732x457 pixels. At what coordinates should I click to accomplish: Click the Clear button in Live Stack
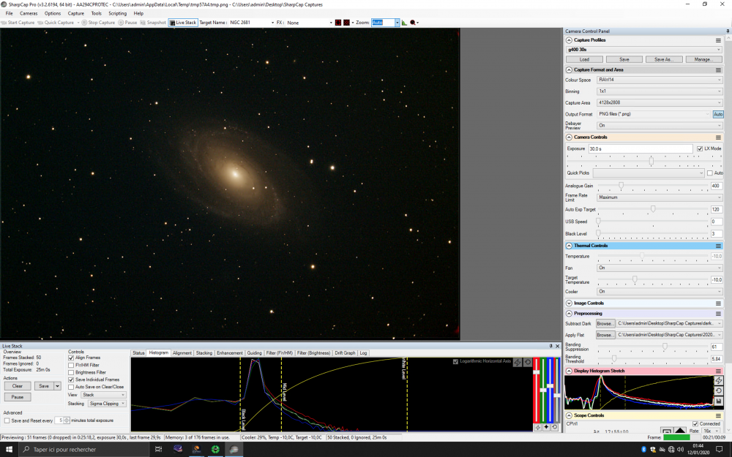click(18, 385)
